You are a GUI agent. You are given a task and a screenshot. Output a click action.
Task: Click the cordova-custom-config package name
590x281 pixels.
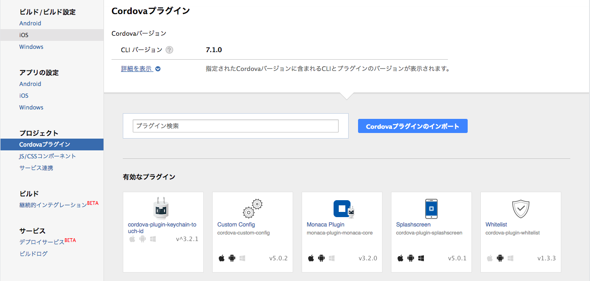tap(244, 233)
